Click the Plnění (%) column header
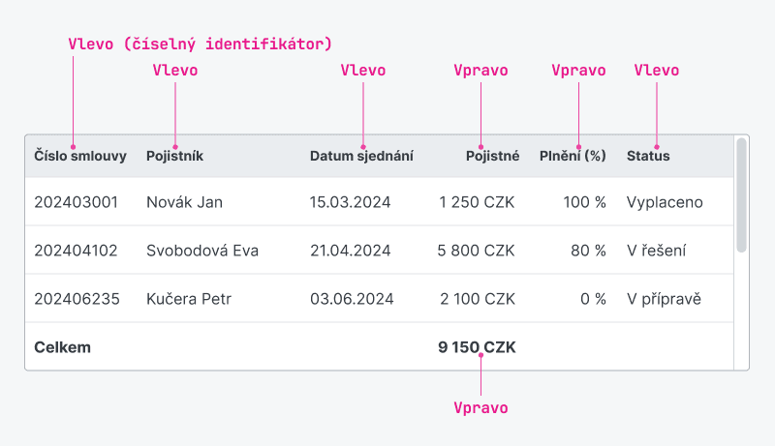 click(573, 156)
